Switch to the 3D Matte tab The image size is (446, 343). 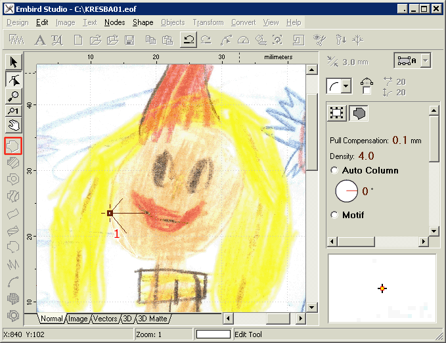(153, 319)
